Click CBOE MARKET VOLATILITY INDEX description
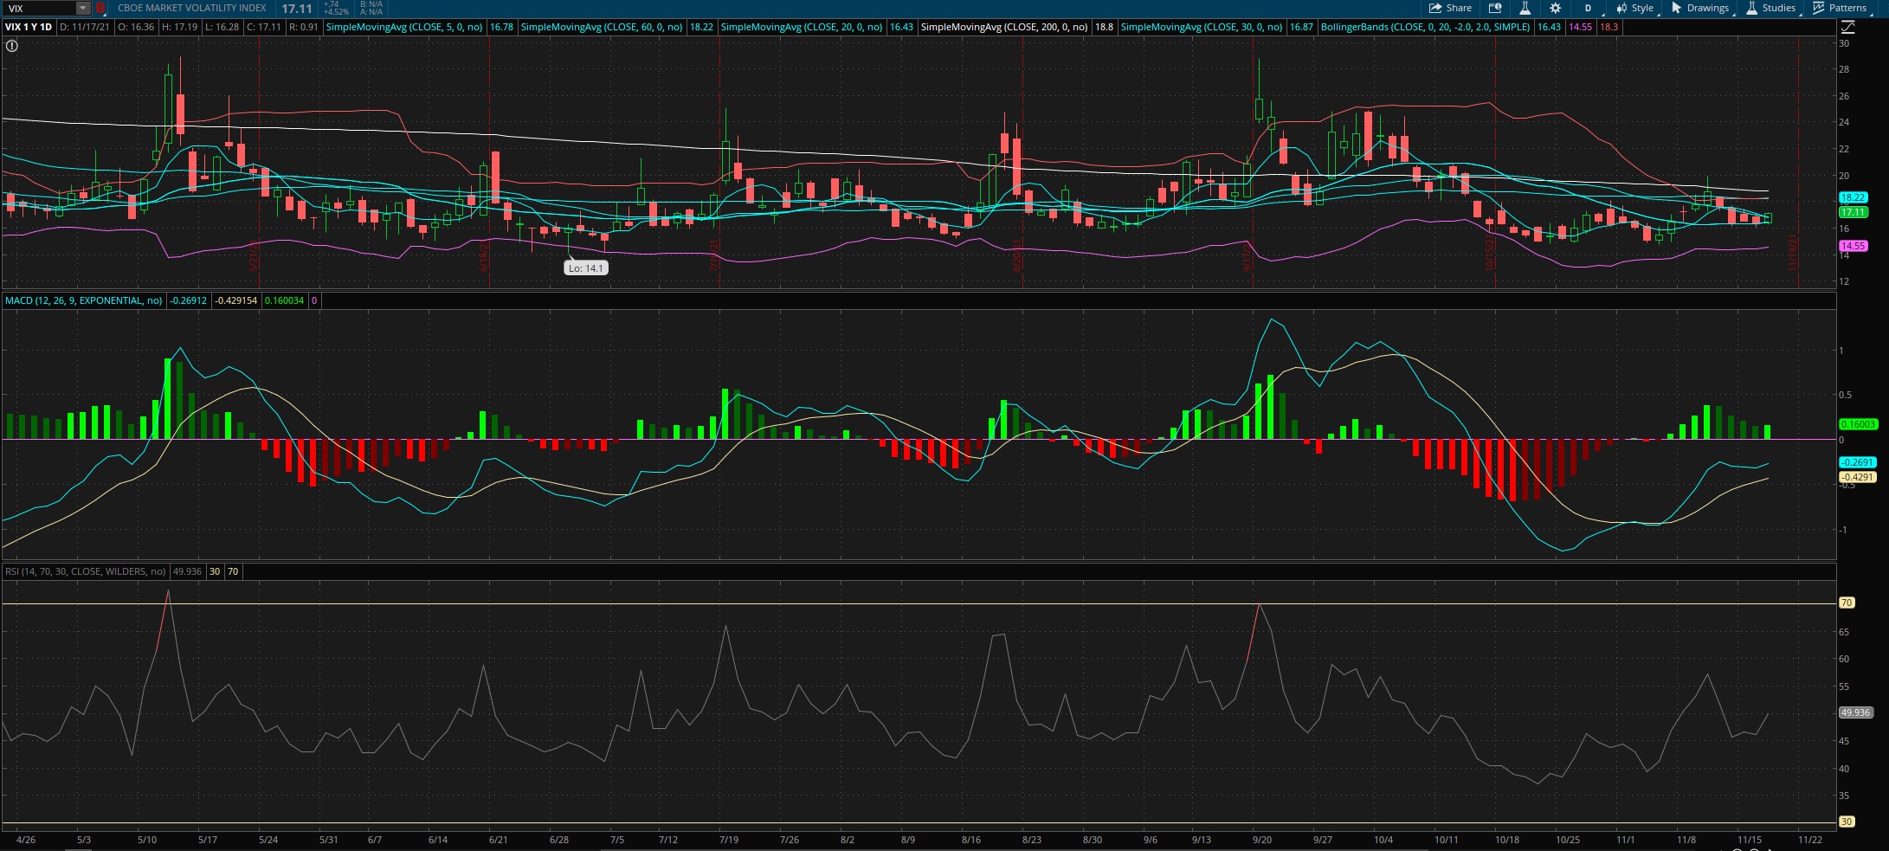The image size is (1889, 851). (192, 8)
